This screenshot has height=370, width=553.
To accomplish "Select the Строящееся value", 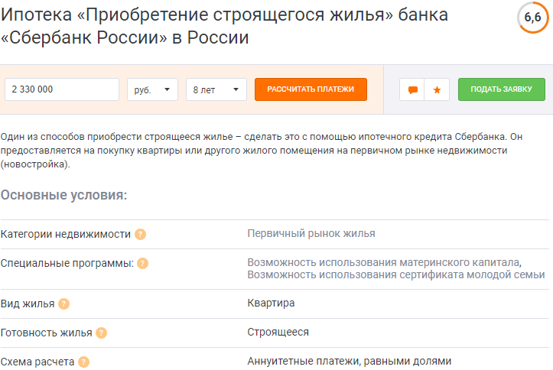I will (x=278, y=332).
